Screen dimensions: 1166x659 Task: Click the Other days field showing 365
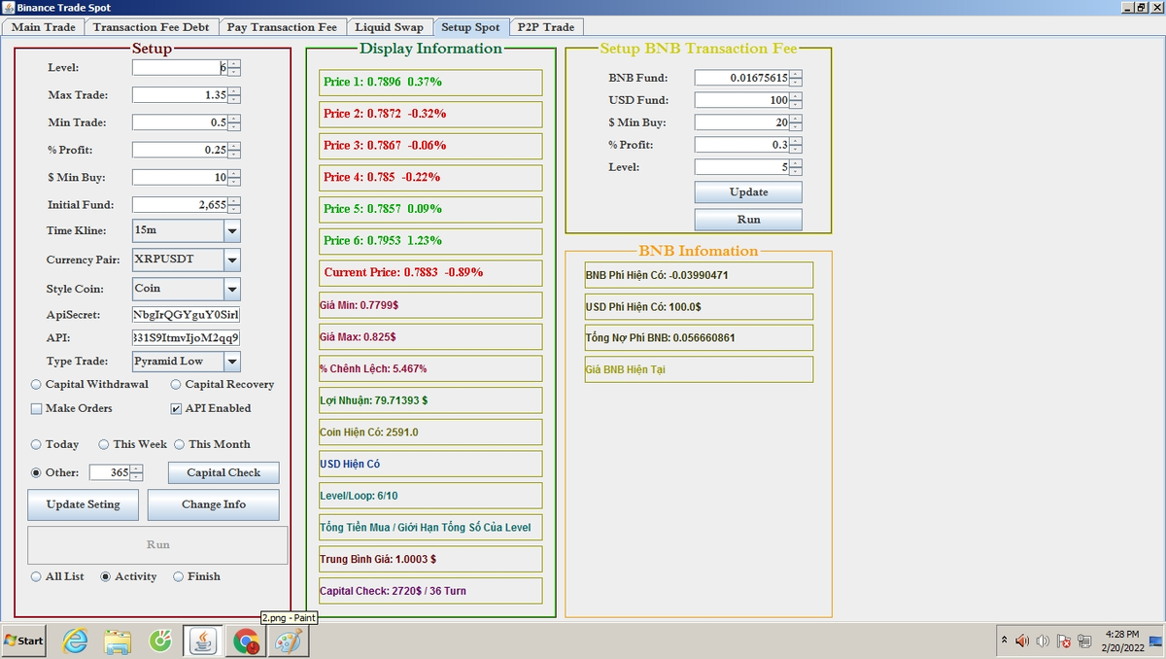pos(110,472)
